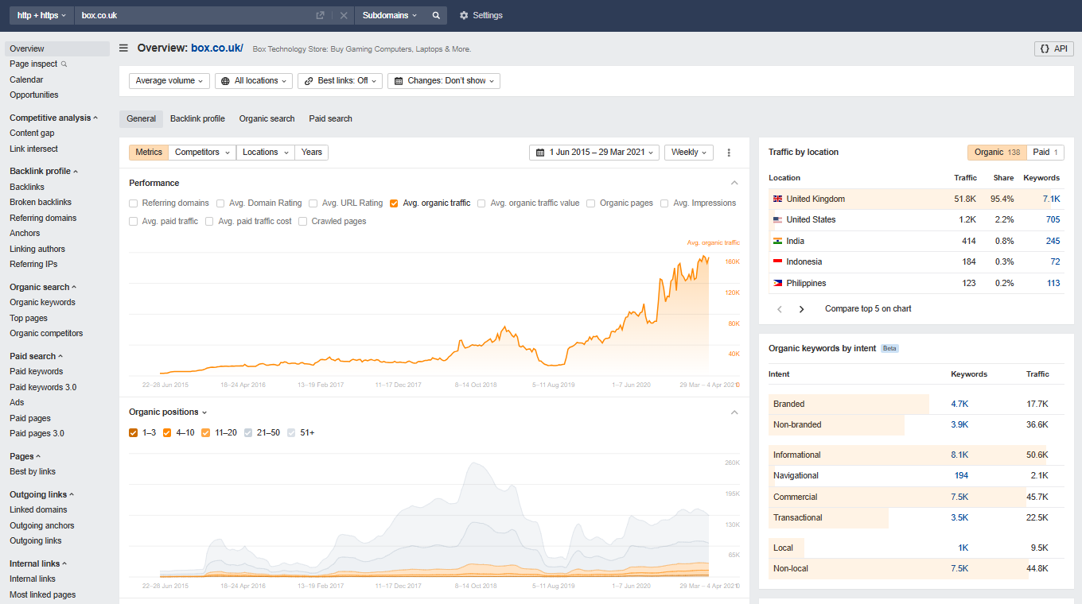Expand the date range picker dropdown
The height and width of the screenshot is (604, 1082).
(x=594, y=153)
